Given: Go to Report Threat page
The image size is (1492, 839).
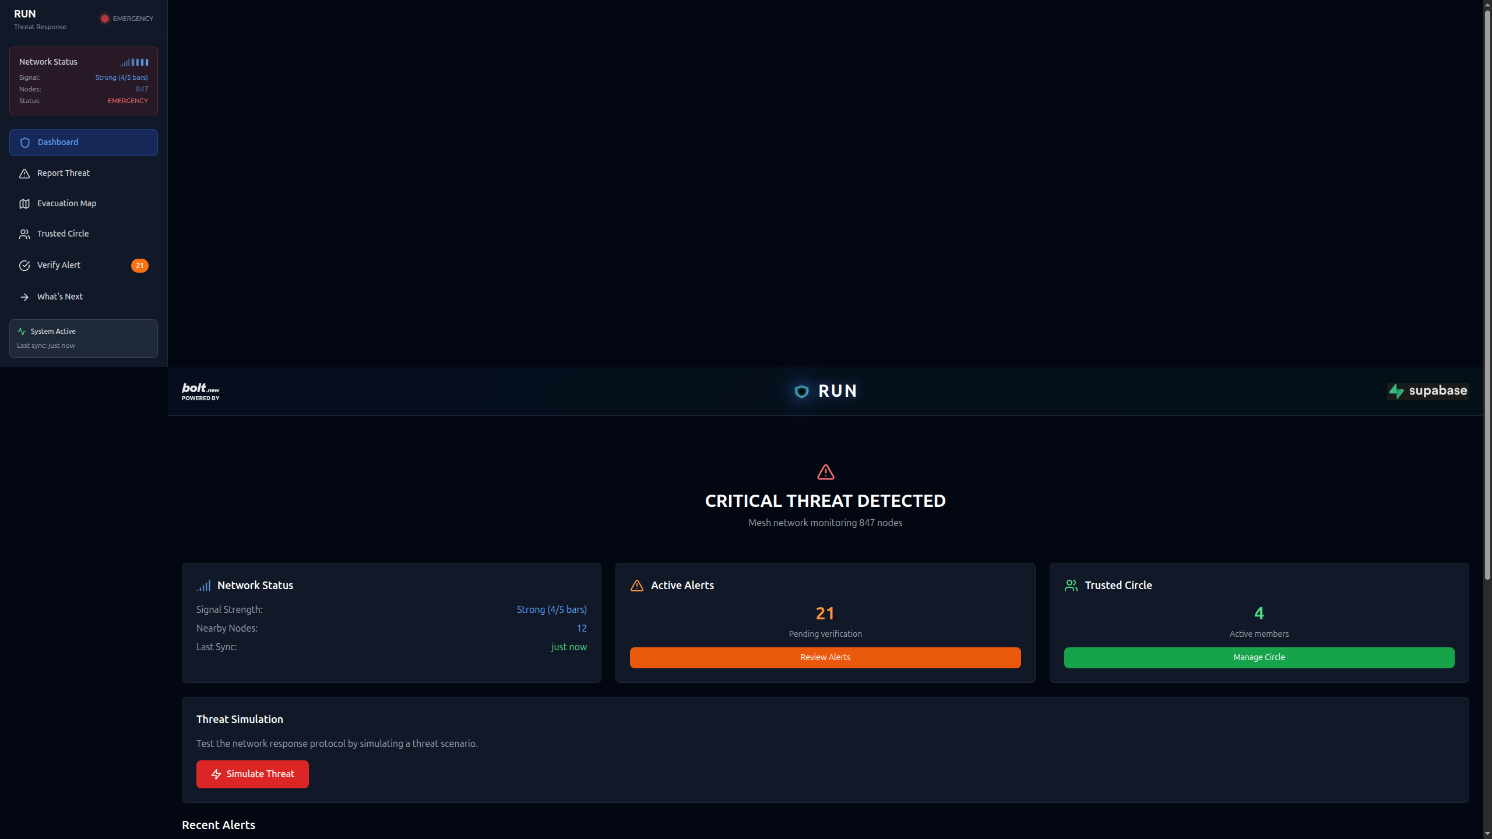Looking at the screenshot, I should [64, 173].
